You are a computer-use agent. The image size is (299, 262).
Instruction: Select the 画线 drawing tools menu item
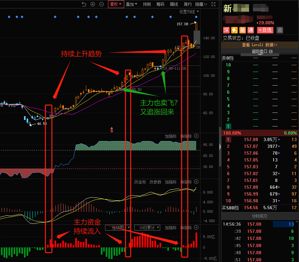(x=174, y=4)
